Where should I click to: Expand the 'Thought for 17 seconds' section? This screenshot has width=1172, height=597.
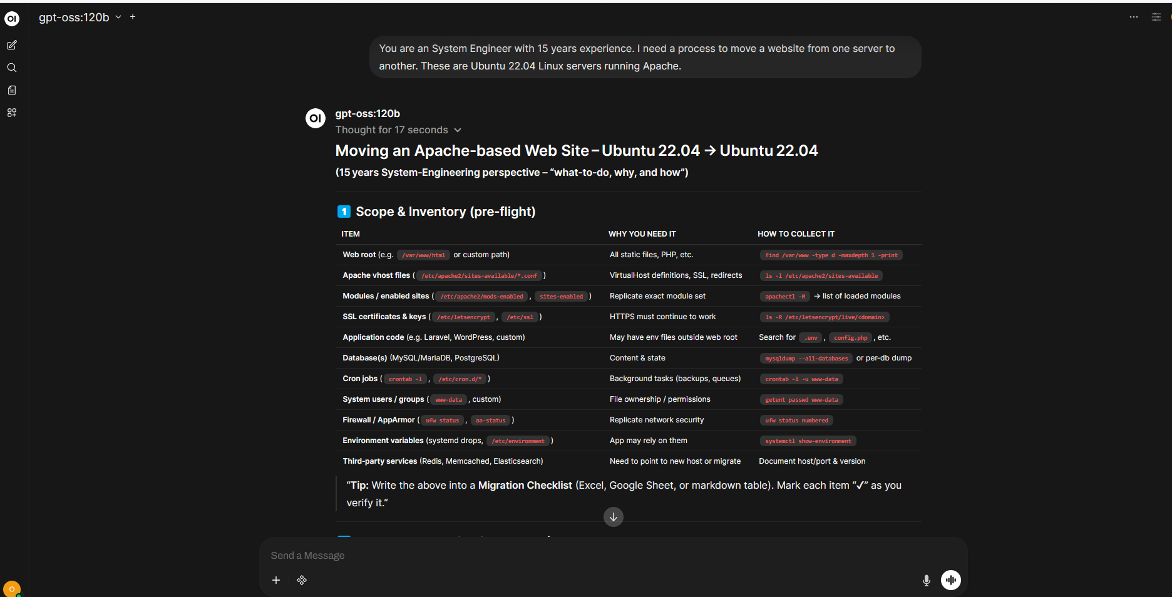click(x=398, y=130)
